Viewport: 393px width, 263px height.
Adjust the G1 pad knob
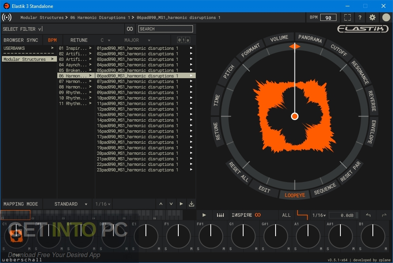243,237
